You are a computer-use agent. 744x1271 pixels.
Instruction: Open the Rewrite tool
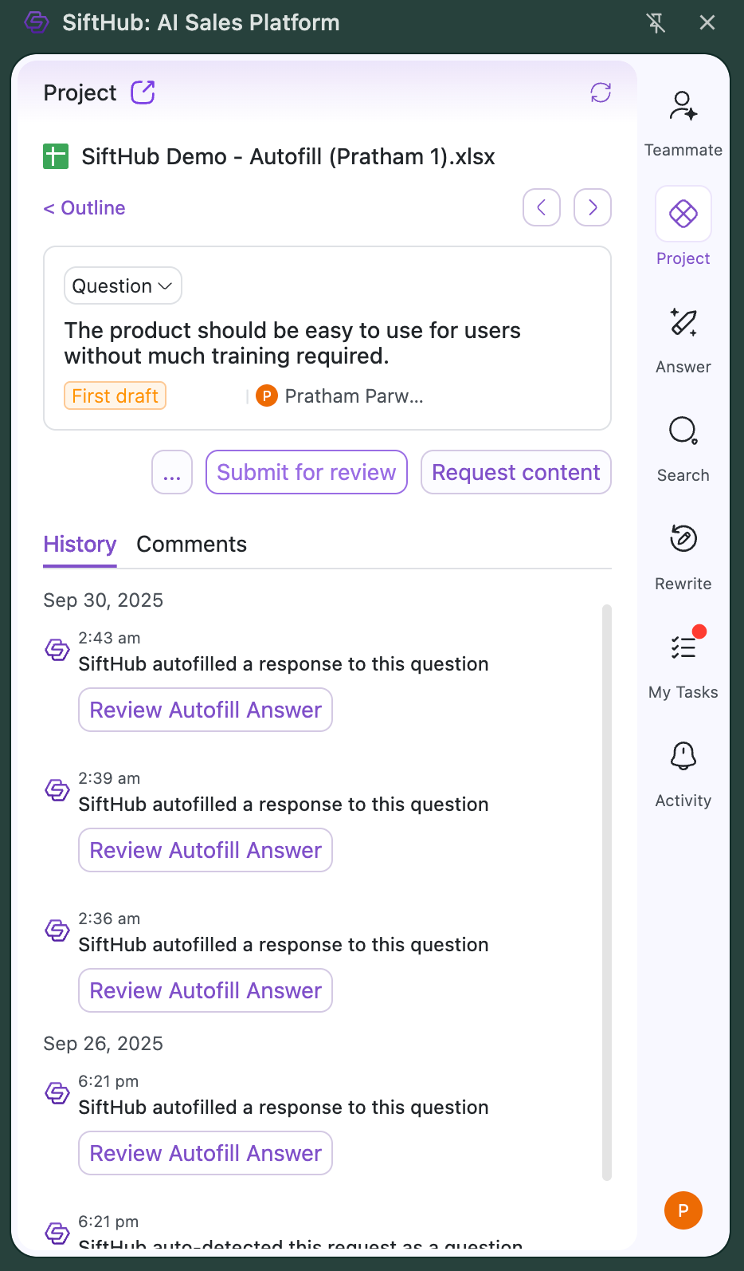tap(683, 541)
